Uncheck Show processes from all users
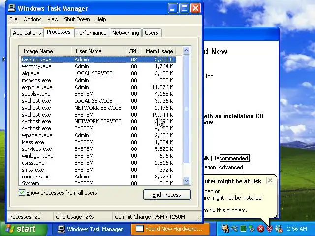Screen dimensions: 315x236 coord(22,192)
